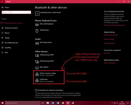Image resolution: width=131 pixels, height=105 pixels.
Task: Select the USB Printer device icon
Action: 37,80
